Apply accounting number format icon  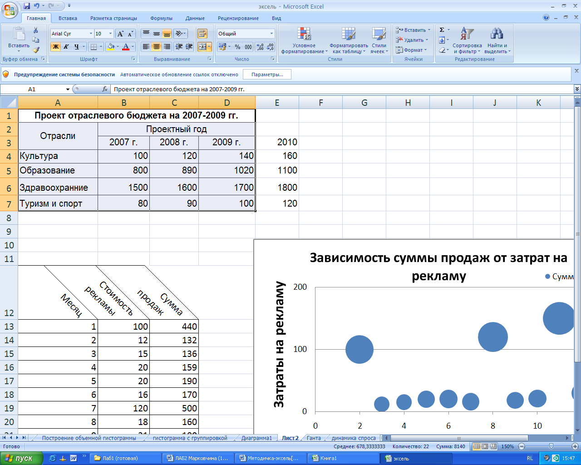(222, 46)
